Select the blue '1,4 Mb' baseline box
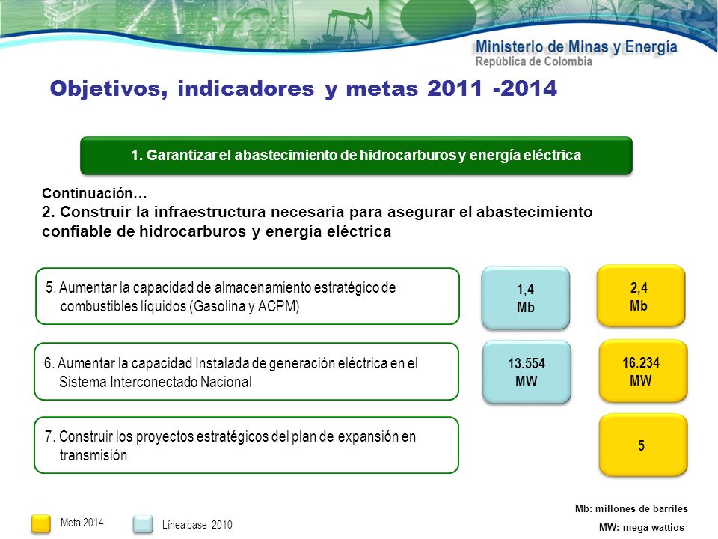The width and height of the screenshot is (718, 539). coord(526,298)
